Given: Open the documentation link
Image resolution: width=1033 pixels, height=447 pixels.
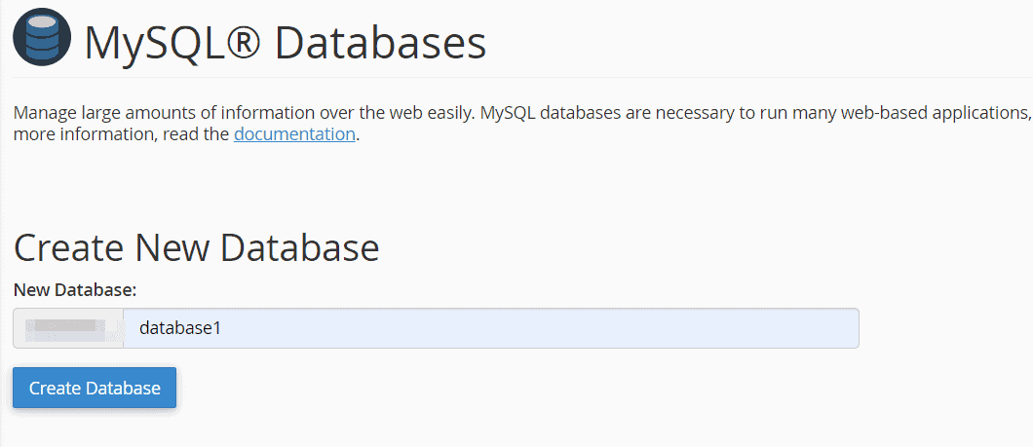Looking at the screenshot, I should tap(294, 134).
